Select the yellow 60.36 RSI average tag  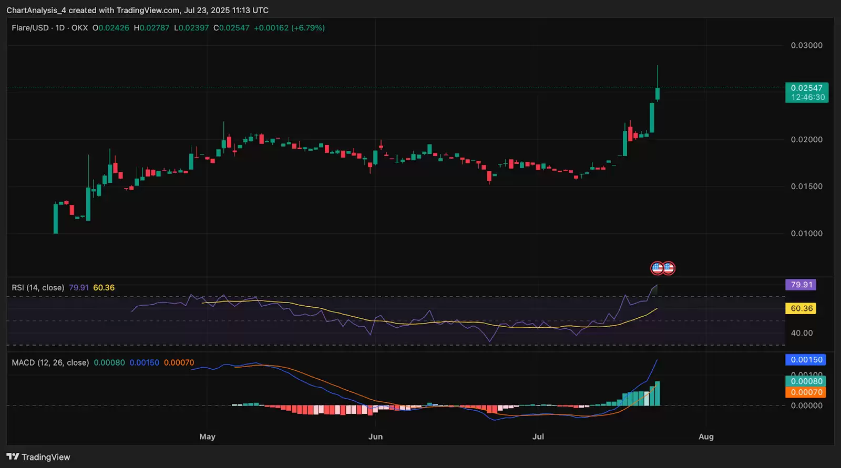[801, 308]
